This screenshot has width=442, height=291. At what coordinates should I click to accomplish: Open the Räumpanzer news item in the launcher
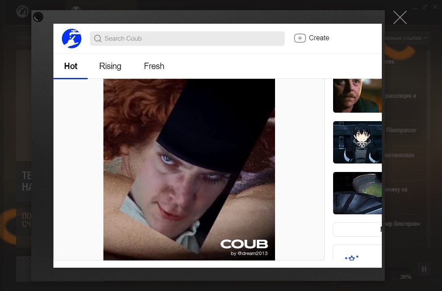(401, 130)
